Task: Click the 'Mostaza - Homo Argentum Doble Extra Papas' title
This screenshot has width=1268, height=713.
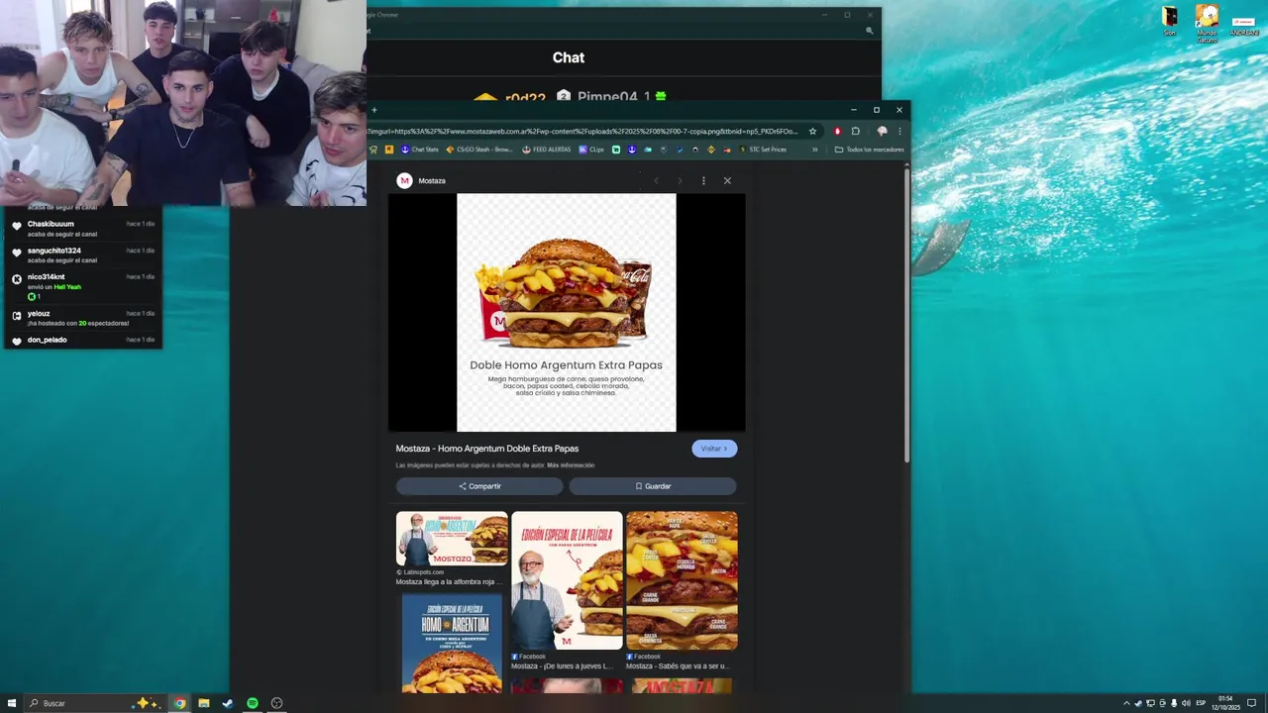Action: (487, 449)
